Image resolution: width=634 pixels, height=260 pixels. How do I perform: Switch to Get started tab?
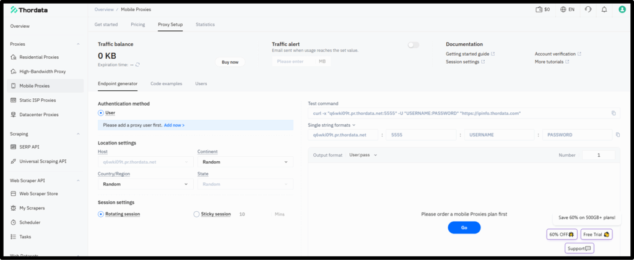coord(106,25)
